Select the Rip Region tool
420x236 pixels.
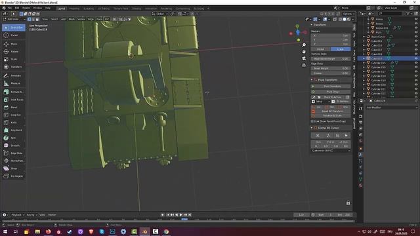(14, 176)
